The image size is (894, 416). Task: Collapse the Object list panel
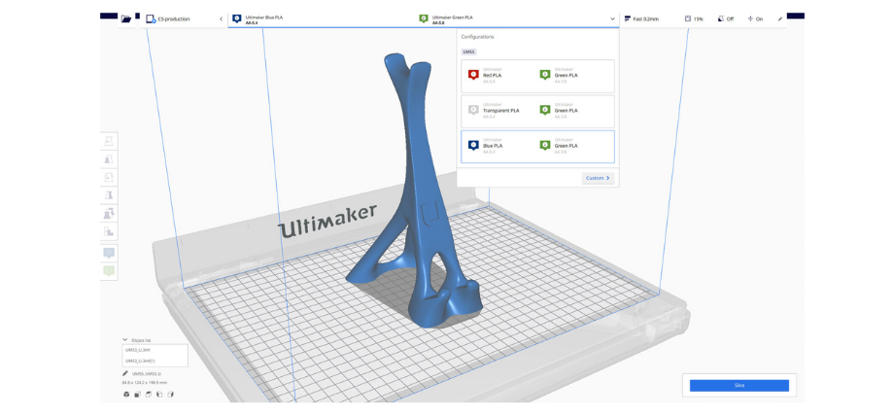point(124,339)
